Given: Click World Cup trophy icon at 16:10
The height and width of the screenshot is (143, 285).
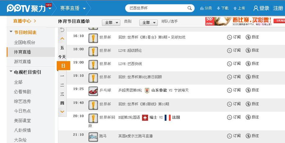Looking at the screenshot, I should 93,38.
